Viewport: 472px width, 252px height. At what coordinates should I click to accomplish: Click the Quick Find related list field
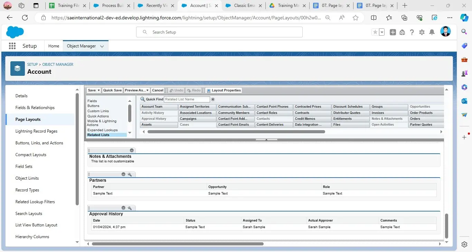tap(187, 99)
